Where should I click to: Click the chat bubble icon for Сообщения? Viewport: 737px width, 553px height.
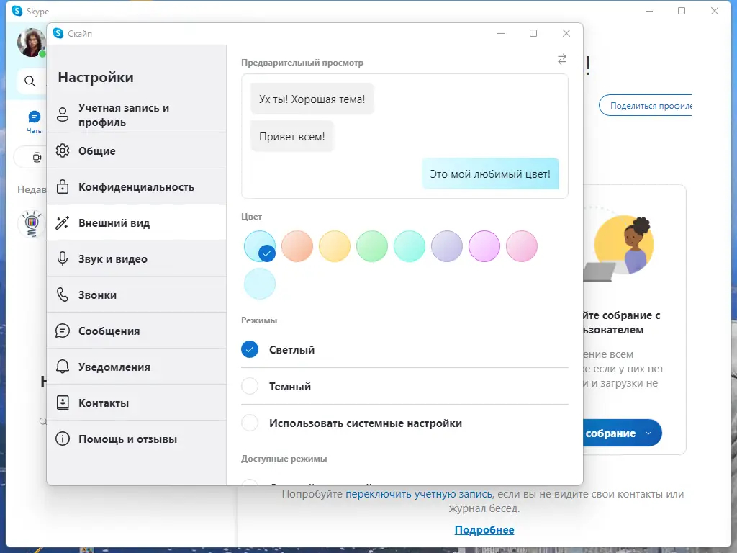point(63,331)
